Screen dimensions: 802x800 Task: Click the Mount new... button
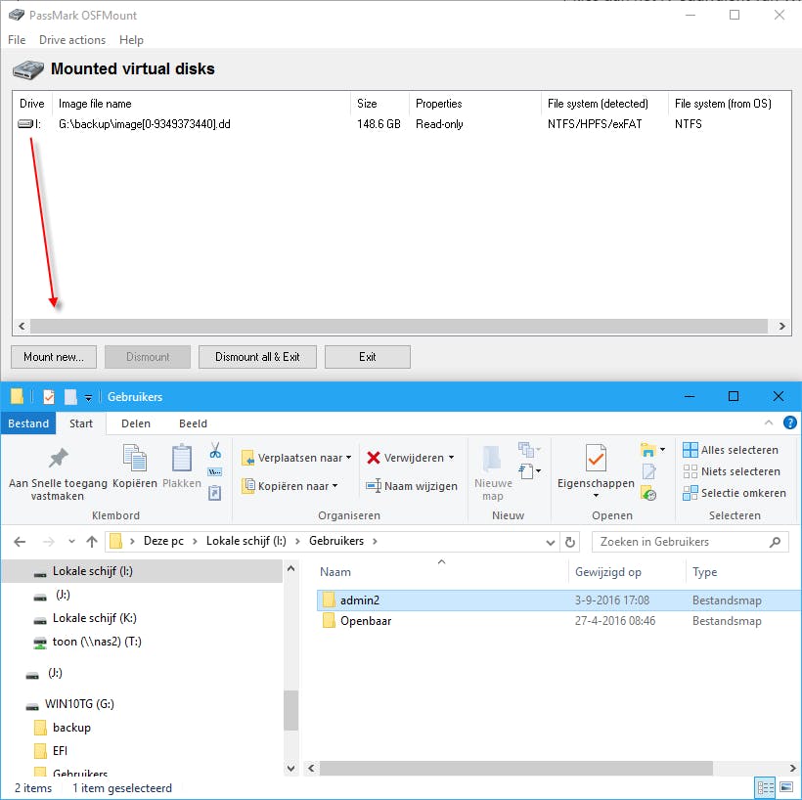(x=54, y=357)
